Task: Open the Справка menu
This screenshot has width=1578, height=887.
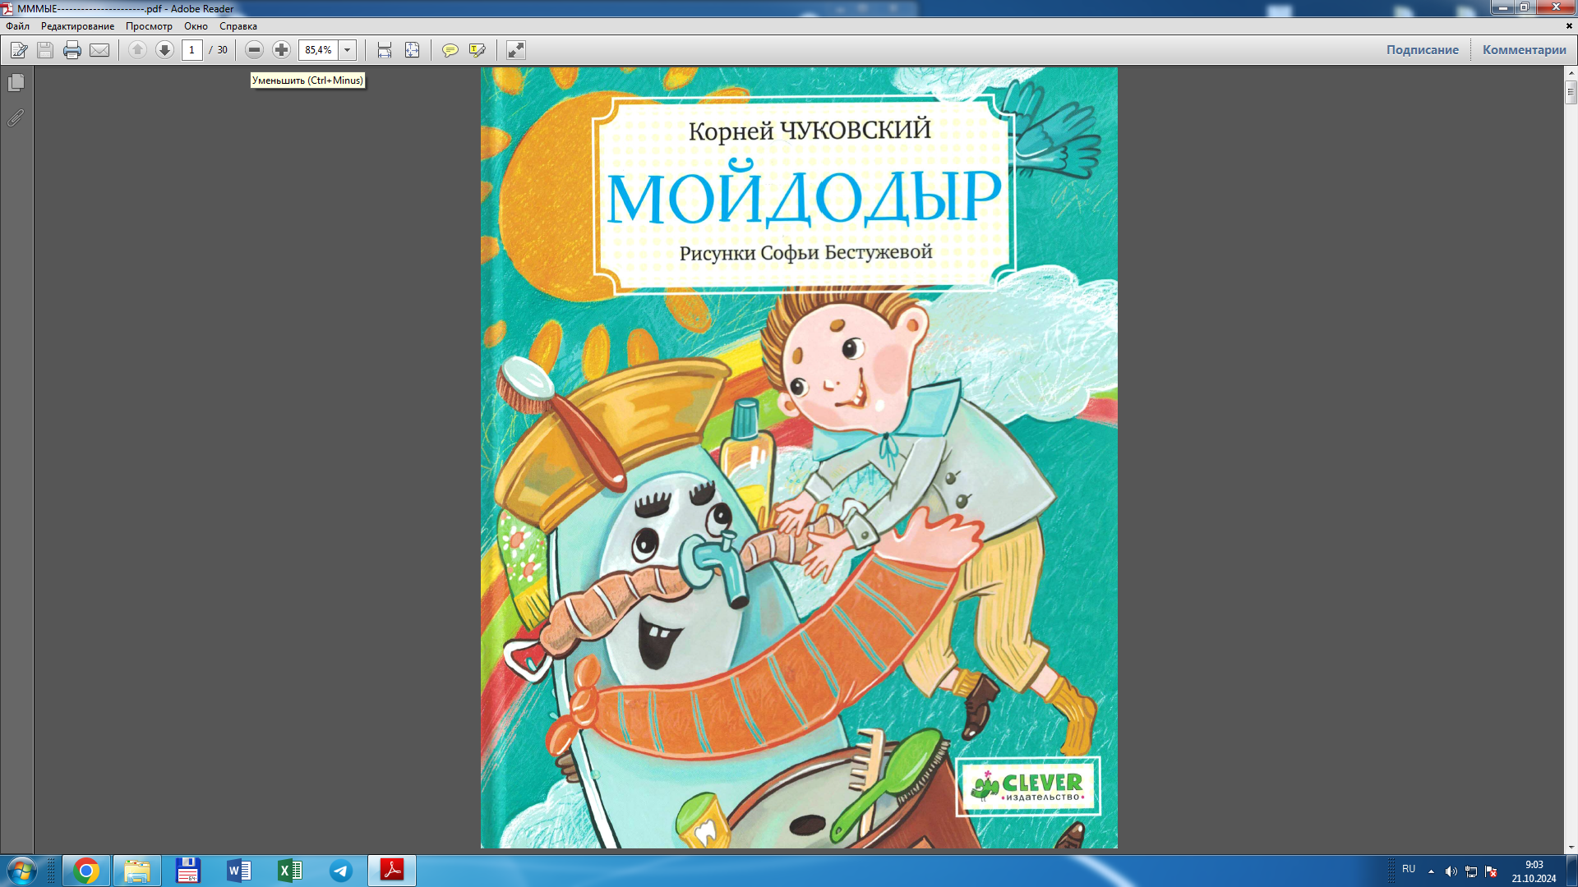Action: point(238,26)
